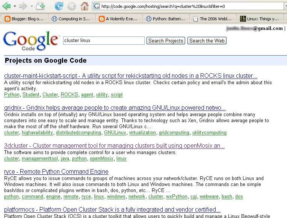Click the openMosix tag link

coord(101,159)
